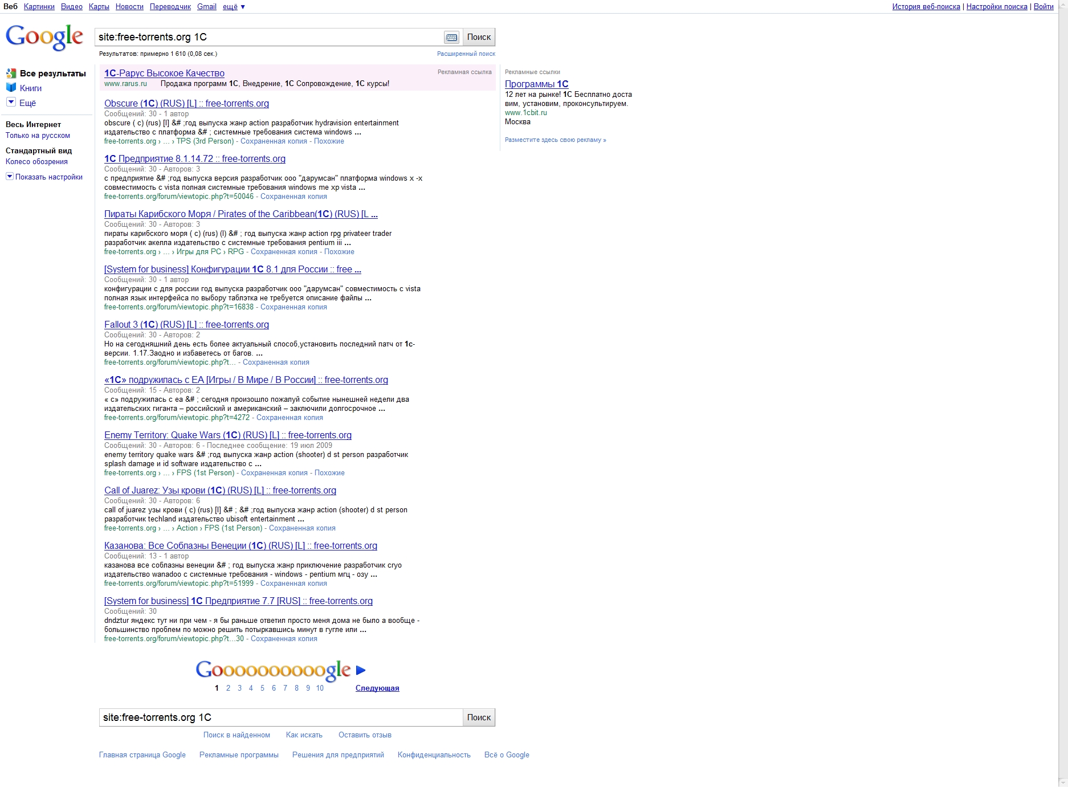
Task: Open Пираты Карибского Моря result
Action: point(241,214)
